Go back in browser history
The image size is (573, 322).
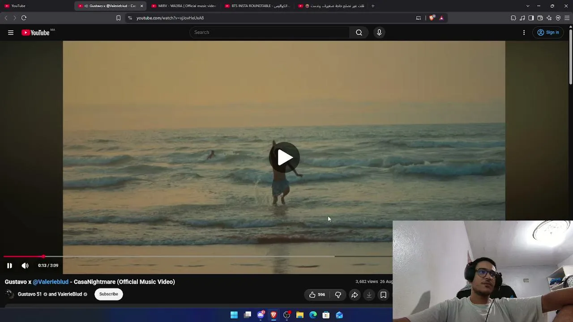click(6, 18)
